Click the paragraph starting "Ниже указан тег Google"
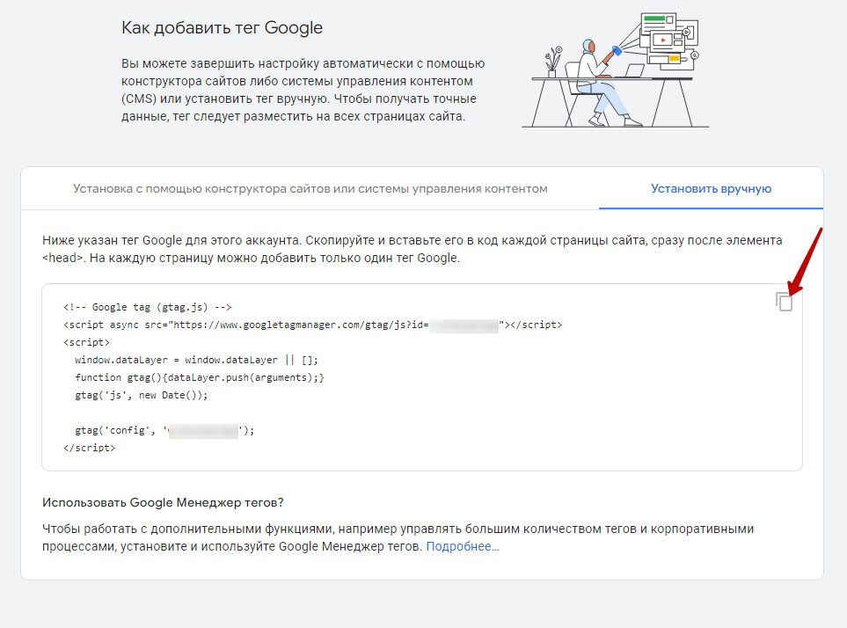 413,249
